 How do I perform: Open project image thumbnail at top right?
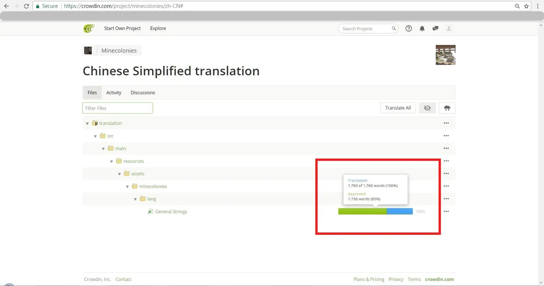tap(445, 55)
